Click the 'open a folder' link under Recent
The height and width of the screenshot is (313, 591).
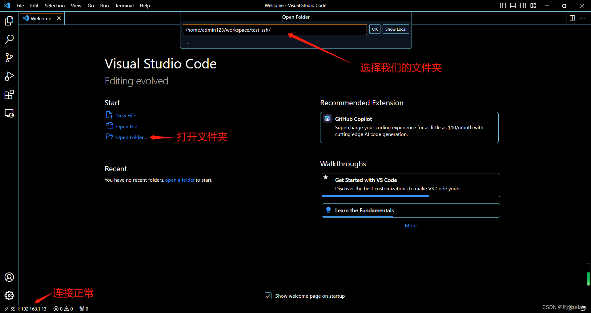click(x=180, y=180)
